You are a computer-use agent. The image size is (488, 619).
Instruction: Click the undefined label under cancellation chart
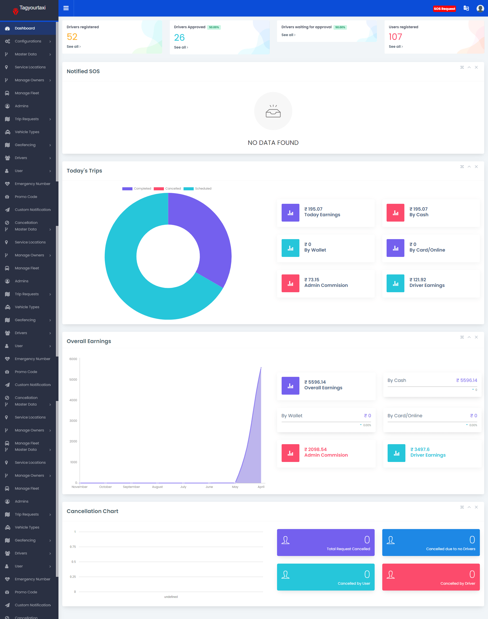tap(171, 597)
